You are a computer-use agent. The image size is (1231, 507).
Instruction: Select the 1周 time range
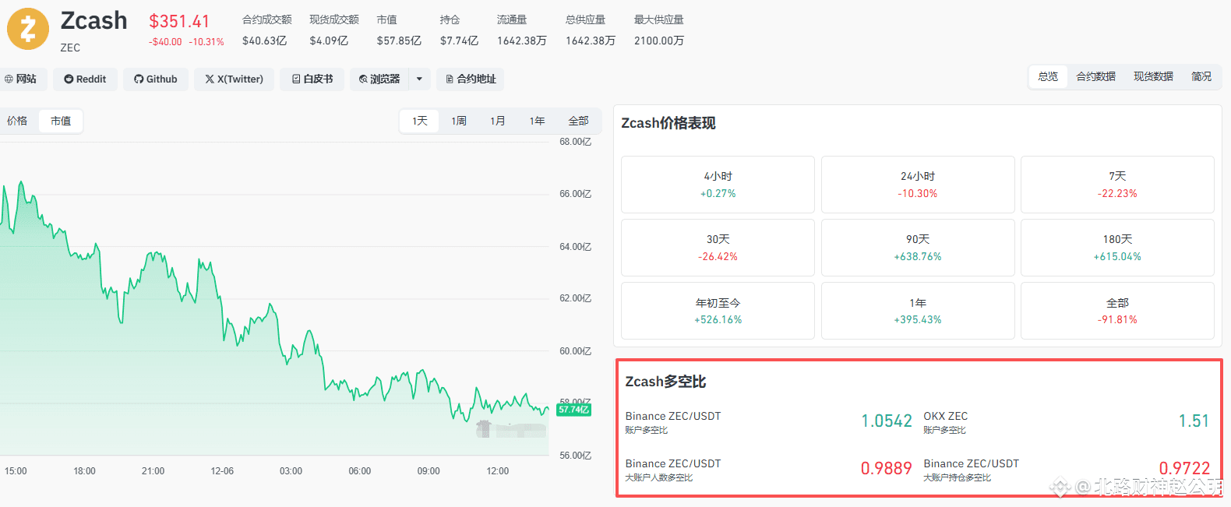pyautogui.click(x=459, y=121)
